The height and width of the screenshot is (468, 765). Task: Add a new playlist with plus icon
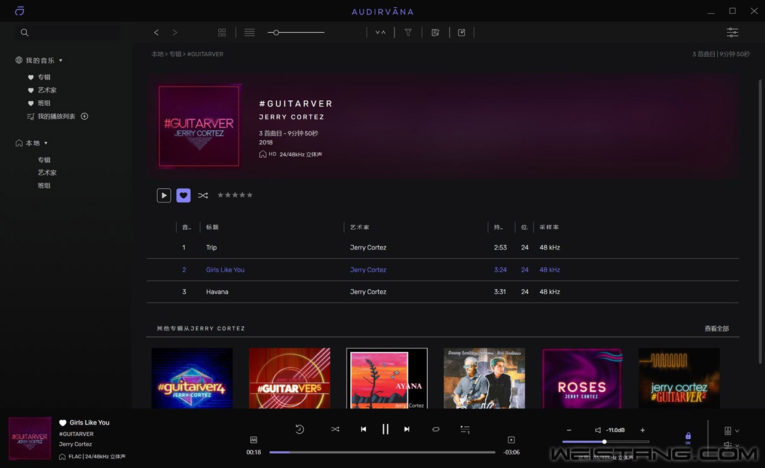click(x=84, y=116)
